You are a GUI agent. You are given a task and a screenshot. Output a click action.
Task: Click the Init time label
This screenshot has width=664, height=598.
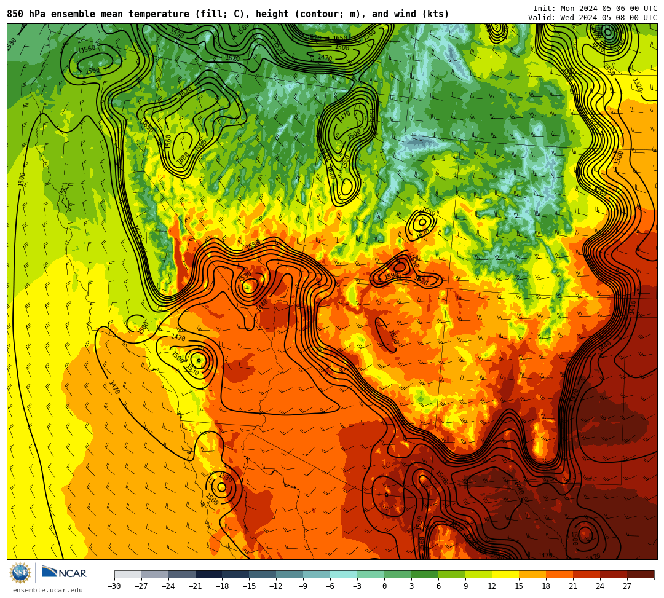[595, 9]
